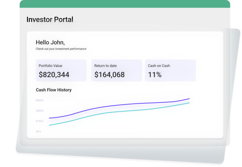The width and height of the screenshot is (242, 167).
Task: Click the Cash on Cash label
Action: pyautogui.click(x=159, y=66)
